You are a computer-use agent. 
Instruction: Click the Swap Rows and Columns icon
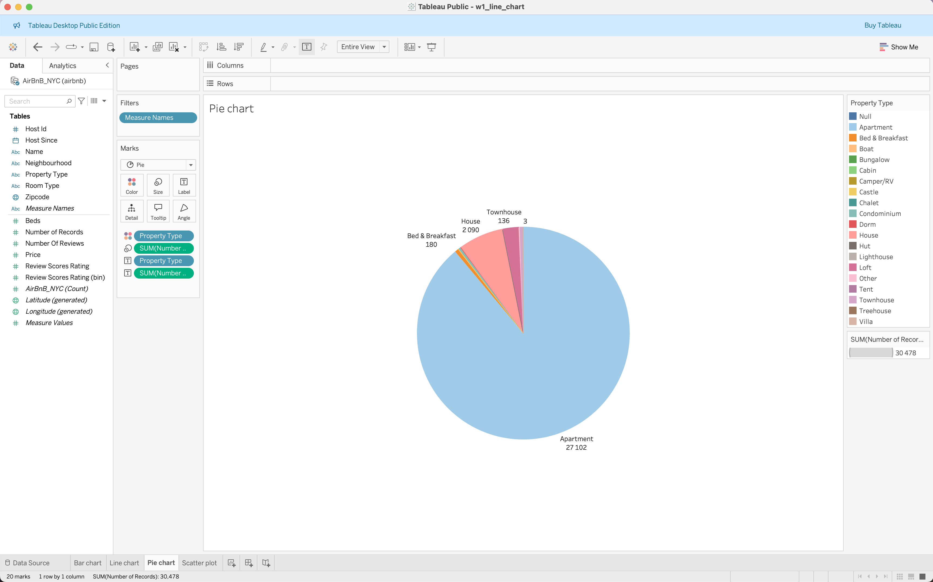pyautogui.click(x=203, y=47)
